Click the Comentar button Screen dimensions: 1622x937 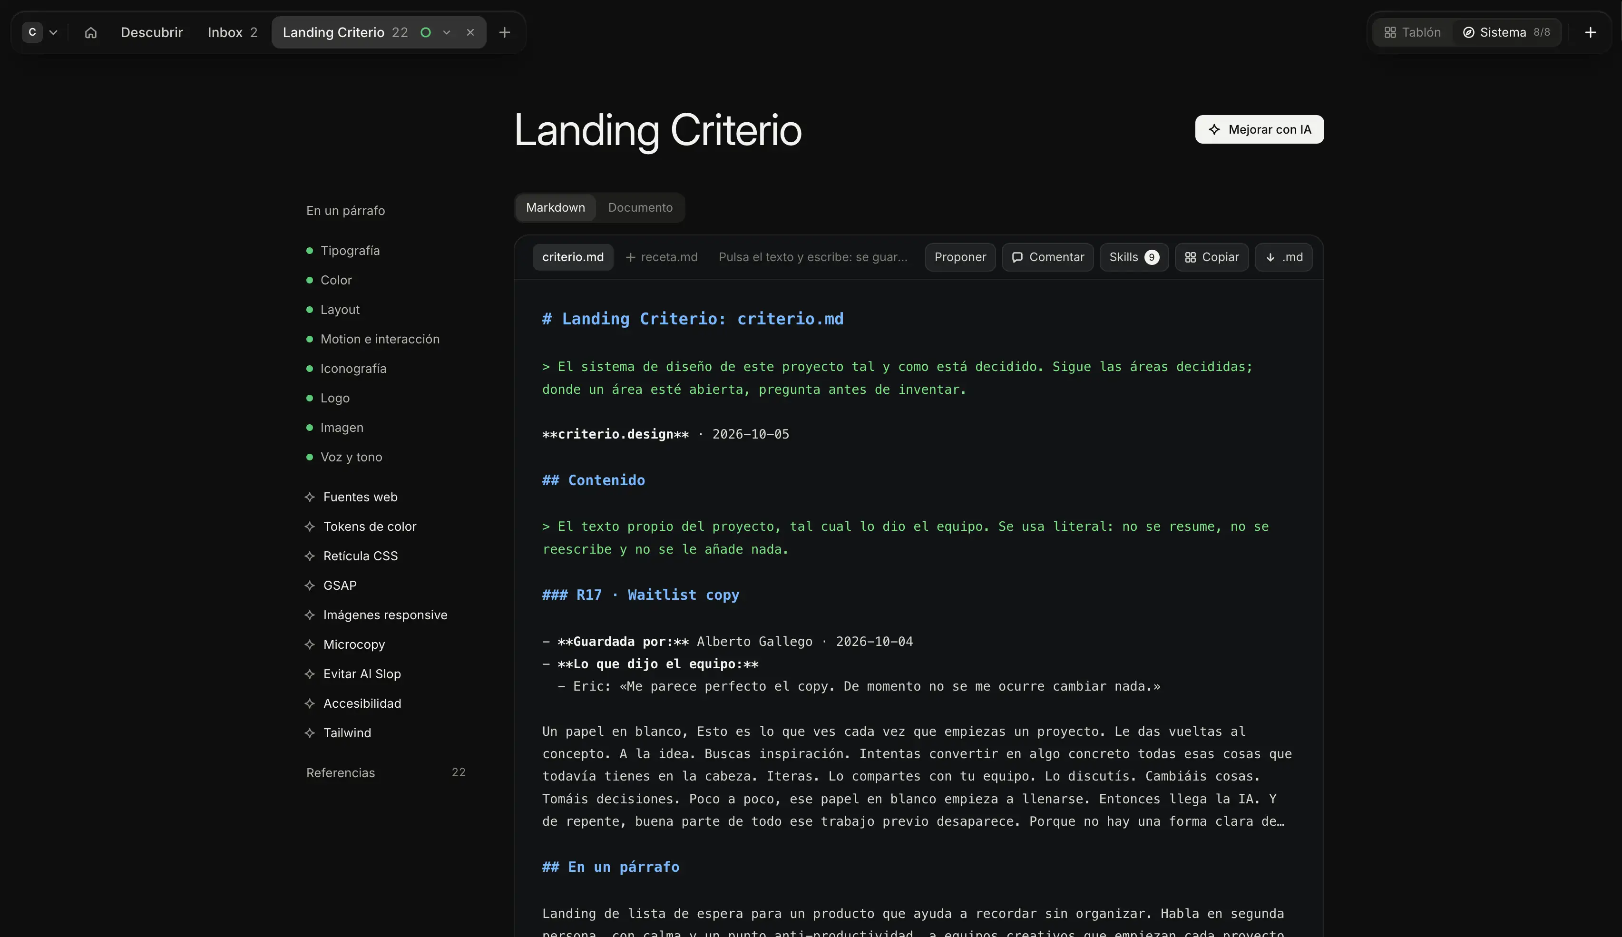[x=1047, y=257]
